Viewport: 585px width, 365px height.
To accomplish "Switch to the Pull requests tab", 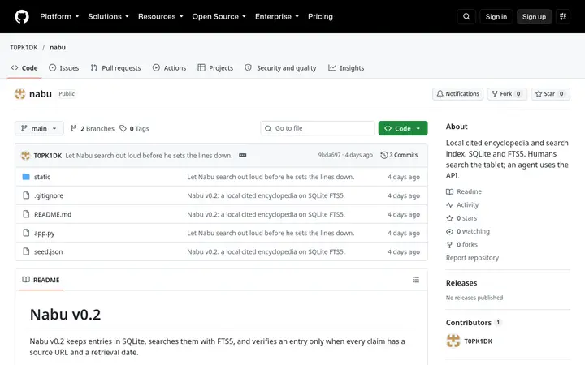I will tap(115, 68).
